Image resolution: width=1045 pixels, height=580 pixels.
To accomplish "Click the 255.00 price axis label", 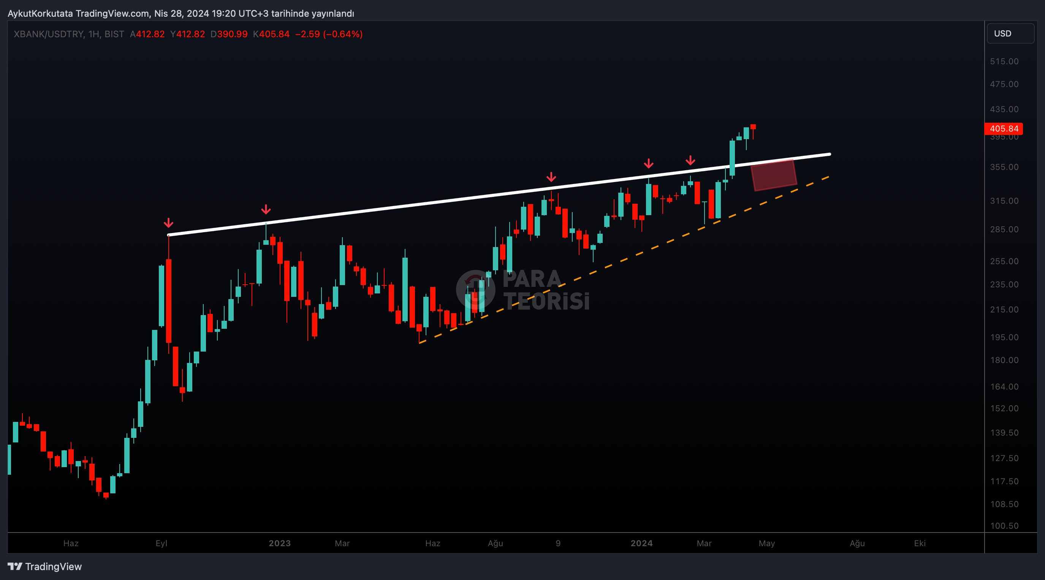I will (1004, 261).
